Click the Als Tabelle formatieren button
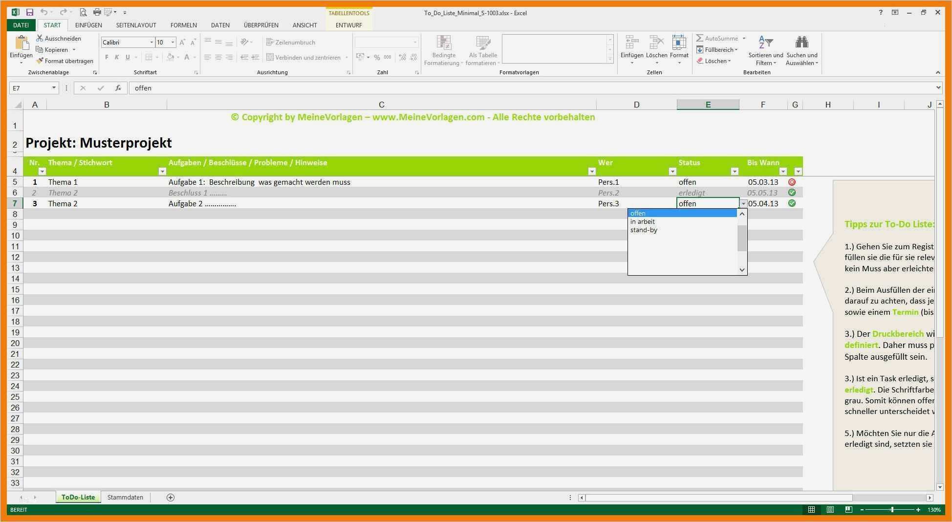The image size is (952, 522). click(483, 49)
